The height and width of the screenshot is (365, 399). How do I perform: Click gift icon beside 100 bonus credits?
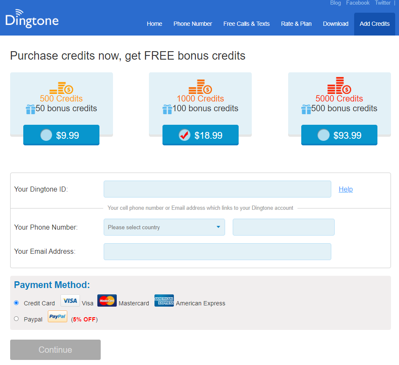[x=167, y=110]
